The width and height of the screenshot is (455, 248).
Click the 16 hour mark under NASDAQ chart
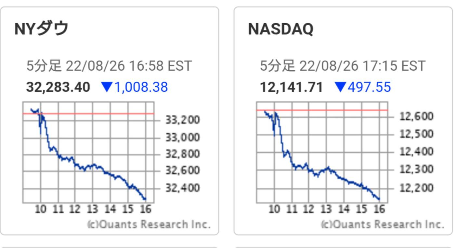click(379, 209)
